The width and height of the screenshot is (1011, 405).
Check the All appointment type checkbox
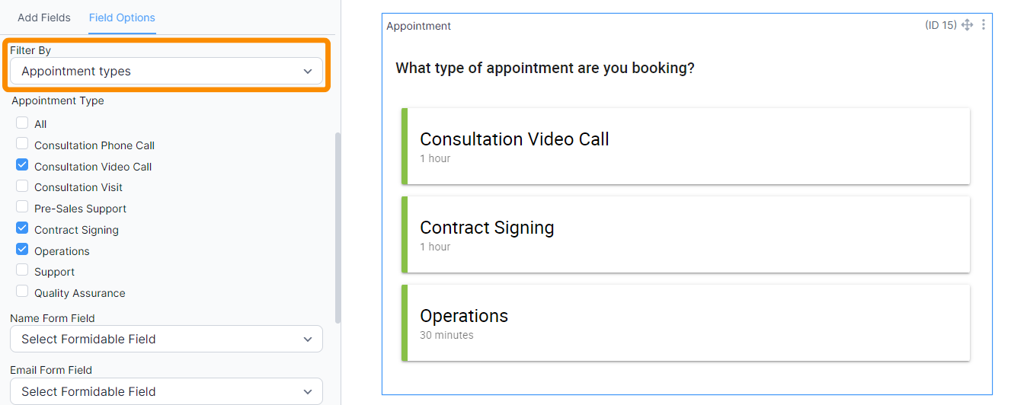tap(22, 123)
